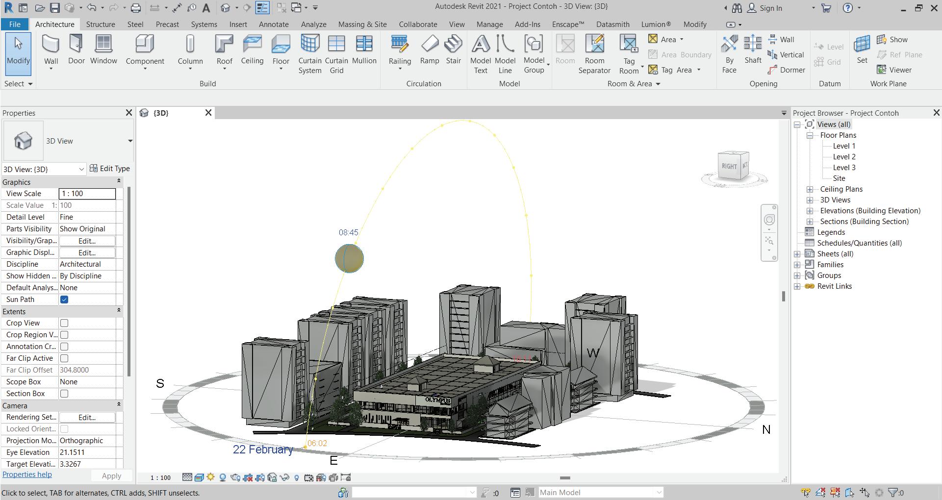Select the Ramp tool
This screenshot has width=942, height=500.
(x=430, y=50)
